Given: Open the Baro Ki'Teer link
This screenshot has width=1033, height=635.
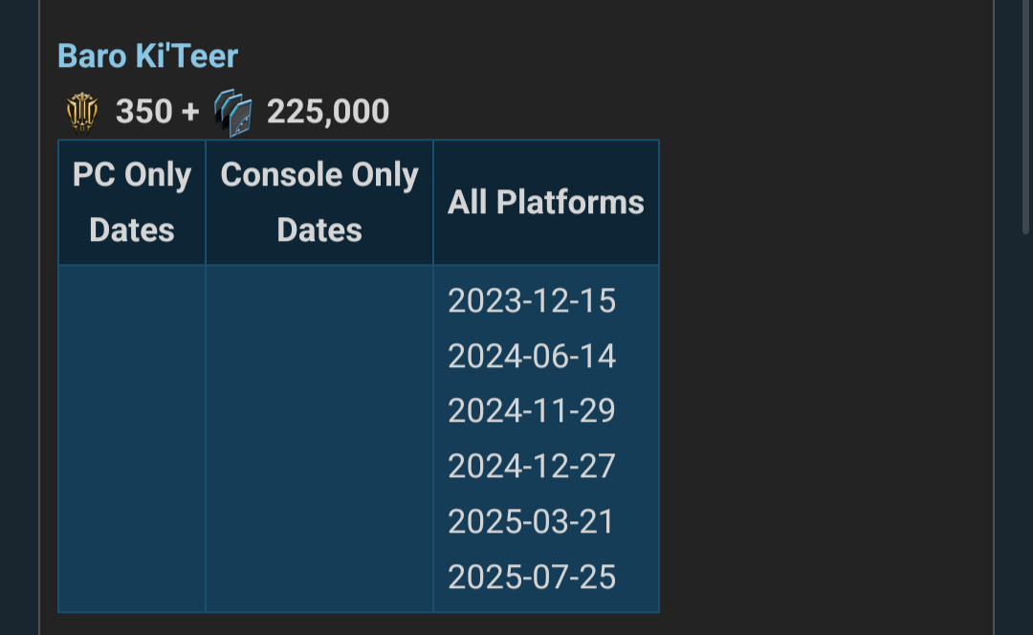Looking at the screenshot, I should tap(147, 56).
